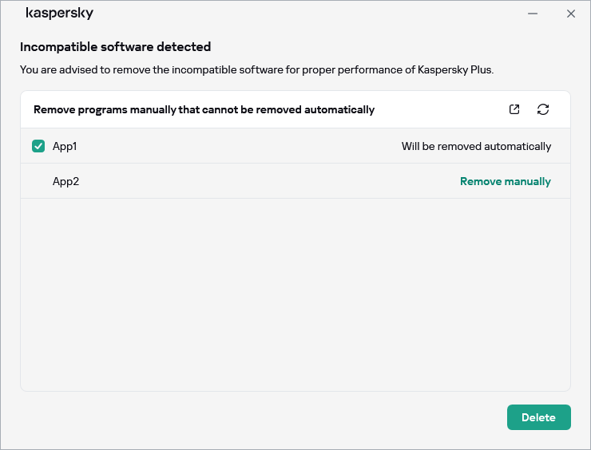Close the Kaspersky dialog
Screen dimensions: 591x450
(x=571, y=14)
